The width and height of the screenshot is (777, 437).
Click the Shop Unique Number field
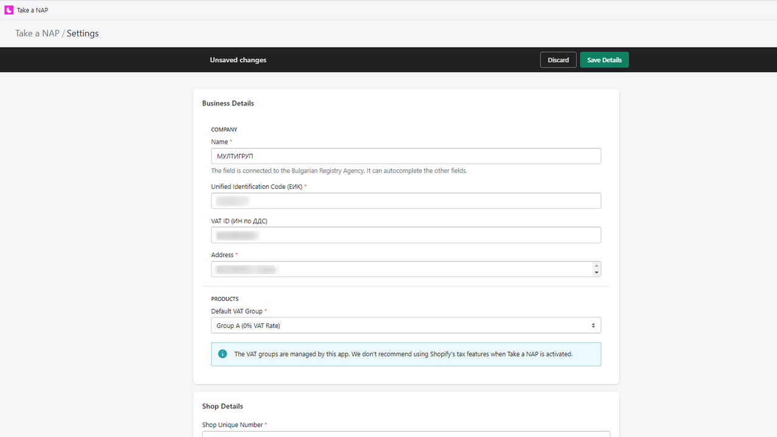click(x=405, y=435)
